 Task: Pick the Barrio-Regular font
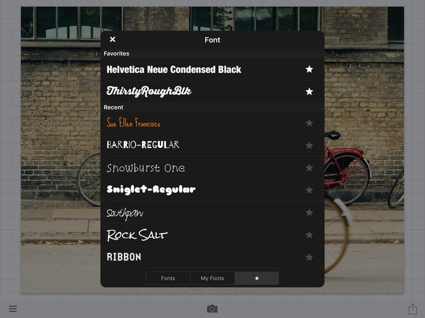(212, 146)
